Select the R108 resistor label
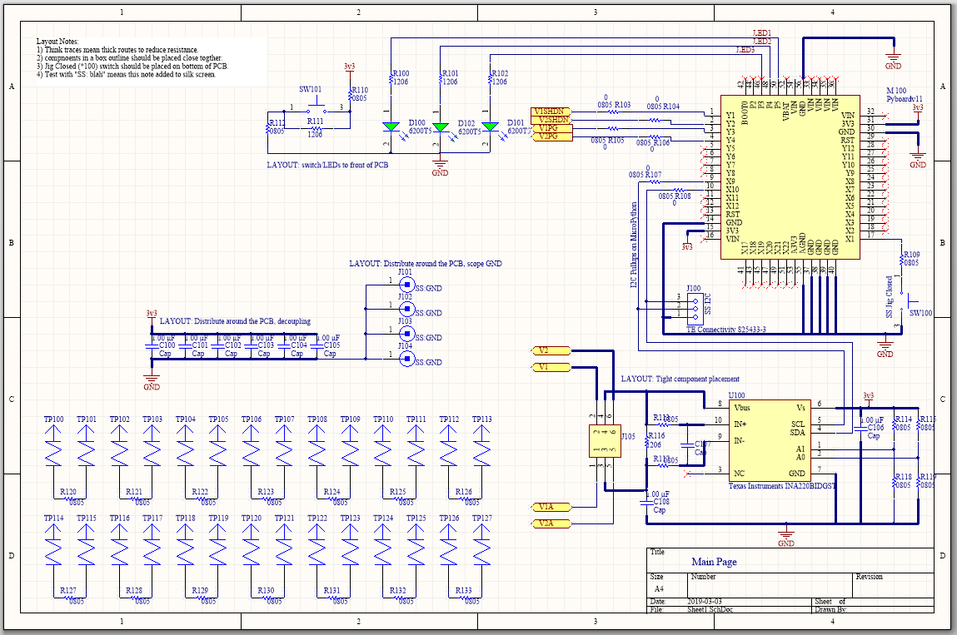The image size is (957, 635). 683,196
